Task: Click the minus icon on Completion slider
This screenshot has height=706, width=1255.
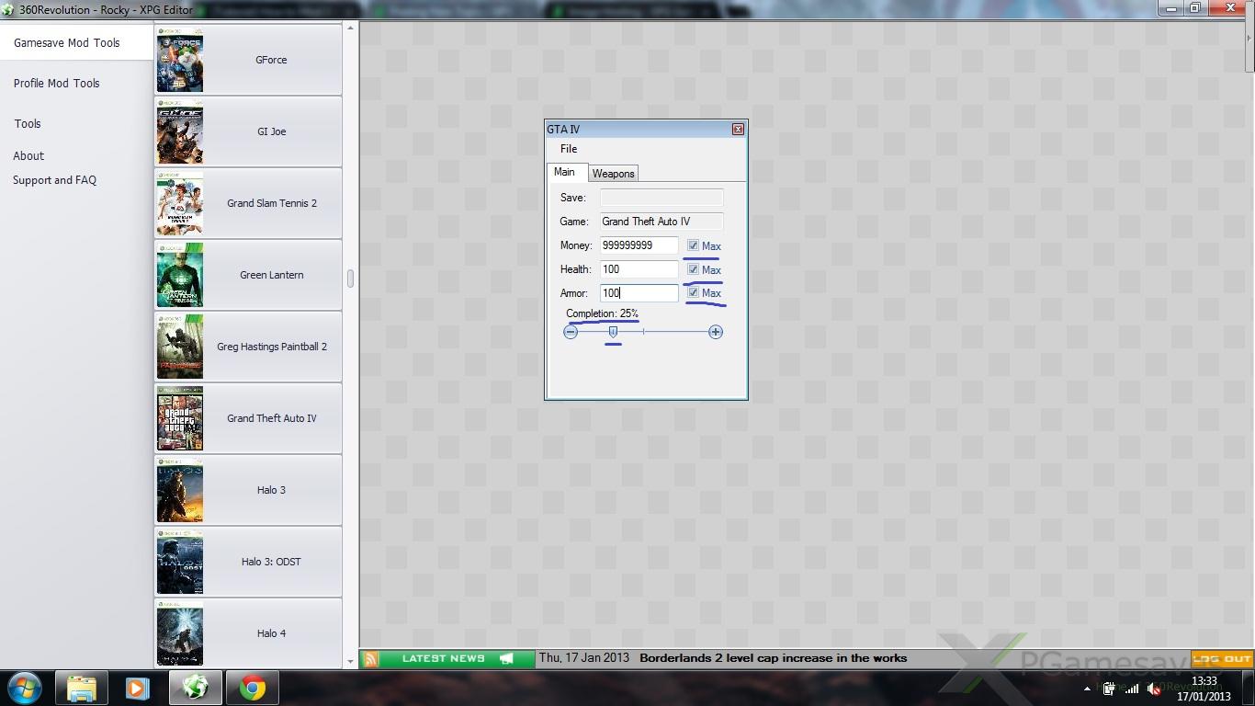Action: [x=571, y=332]
